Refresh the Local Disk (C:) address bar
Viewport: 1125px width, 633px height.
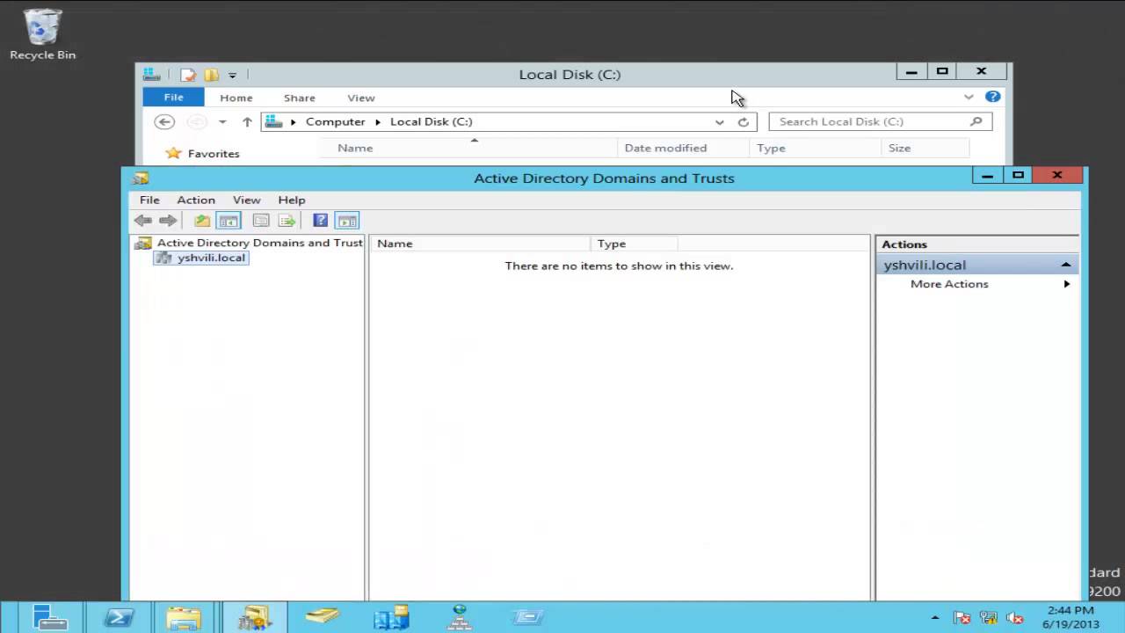pyautogui.click(x=744, y=122)
